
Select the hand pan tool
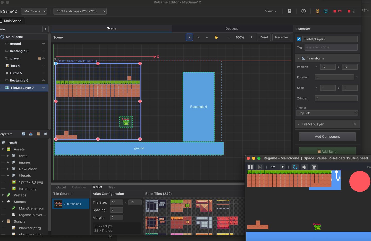point(216,37)
